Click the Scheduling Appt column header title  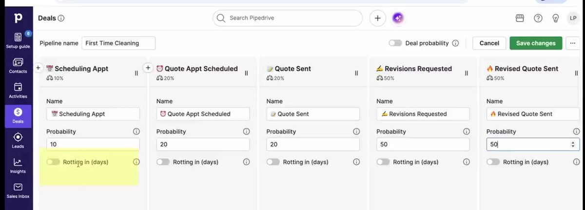(x=77, y=69)
